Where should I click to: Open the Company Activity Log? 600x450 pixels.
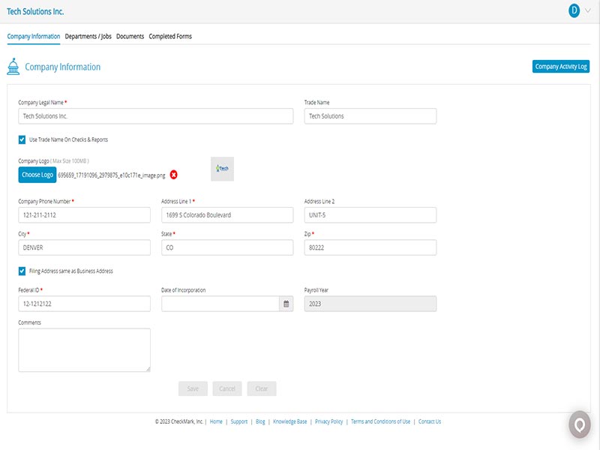[561, 67]
